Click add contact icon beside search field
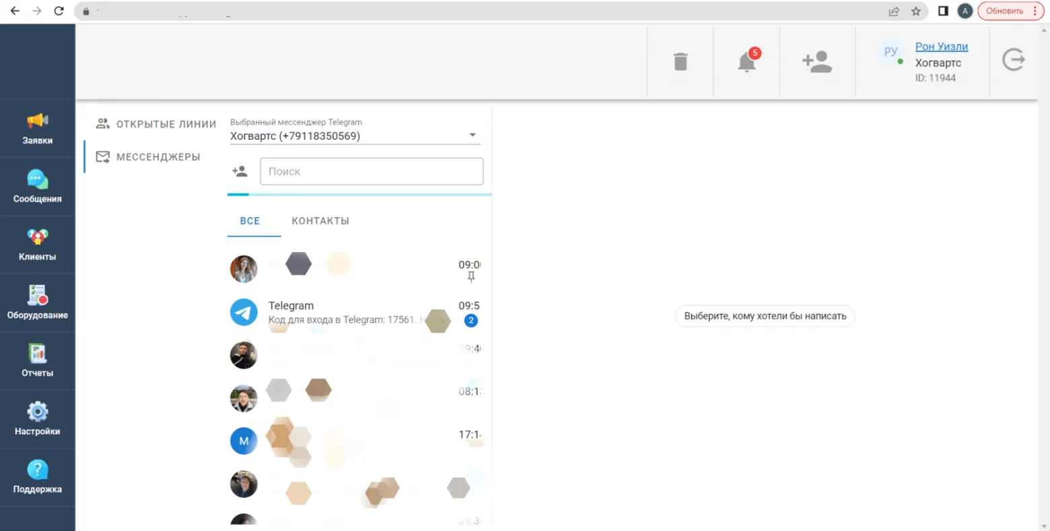 click(x=240, y=171)
